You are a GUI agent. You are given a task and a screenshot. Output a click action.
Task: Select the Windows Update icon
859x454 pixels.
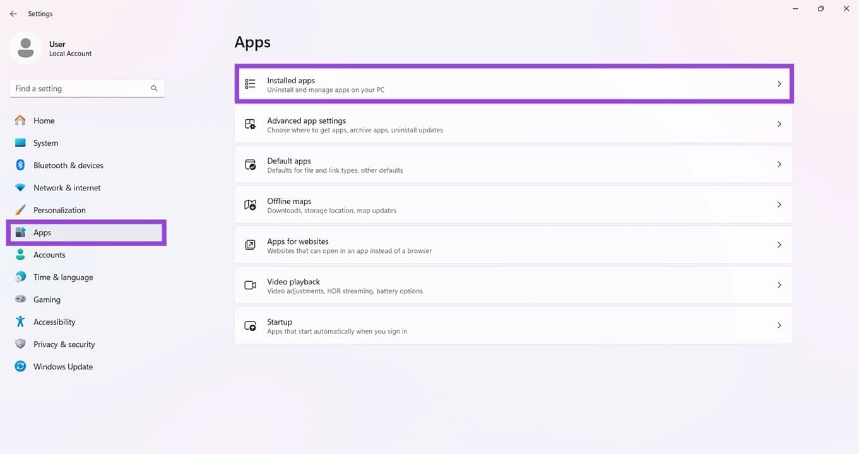coord(20,366)
